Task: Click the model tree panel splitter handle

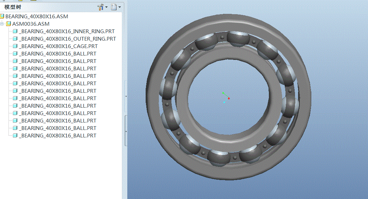Action: pos(126,131)
